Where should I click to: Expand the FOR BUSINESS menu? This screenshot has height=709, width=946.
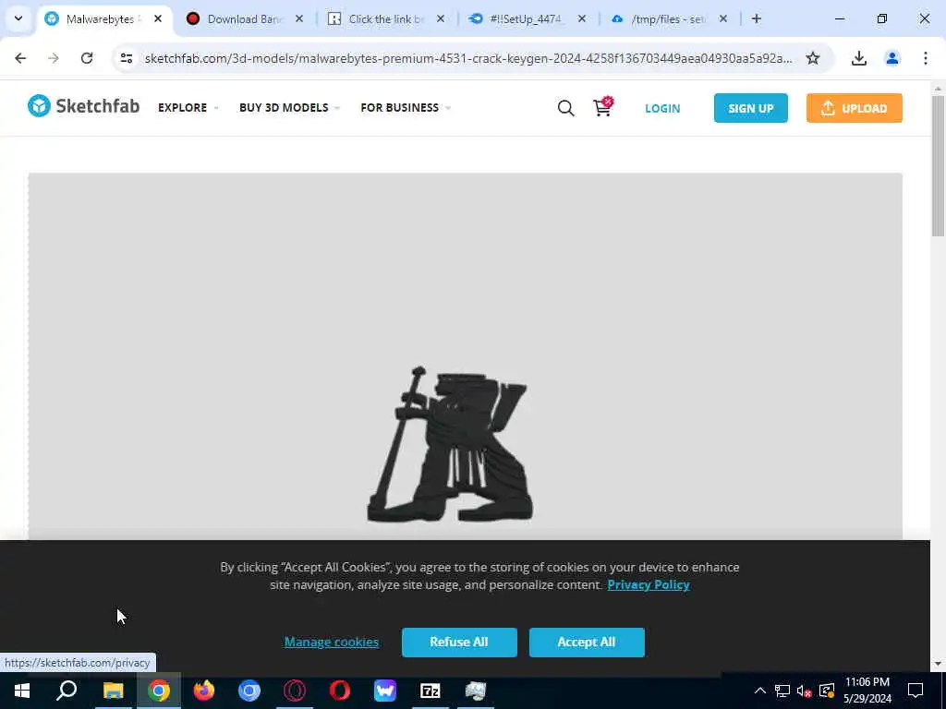(x=406, y=107)
